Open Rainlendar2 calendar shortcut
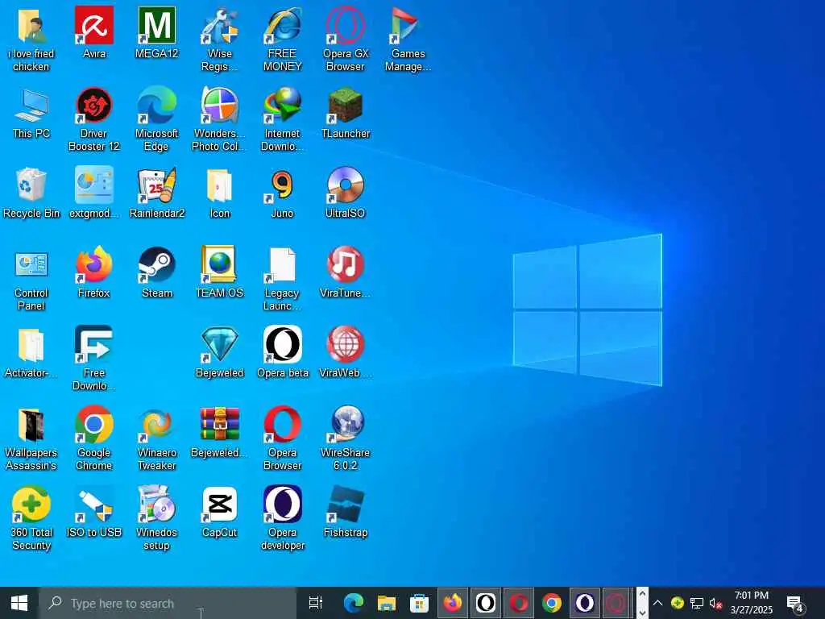825x619 pixels. [157, 193]
